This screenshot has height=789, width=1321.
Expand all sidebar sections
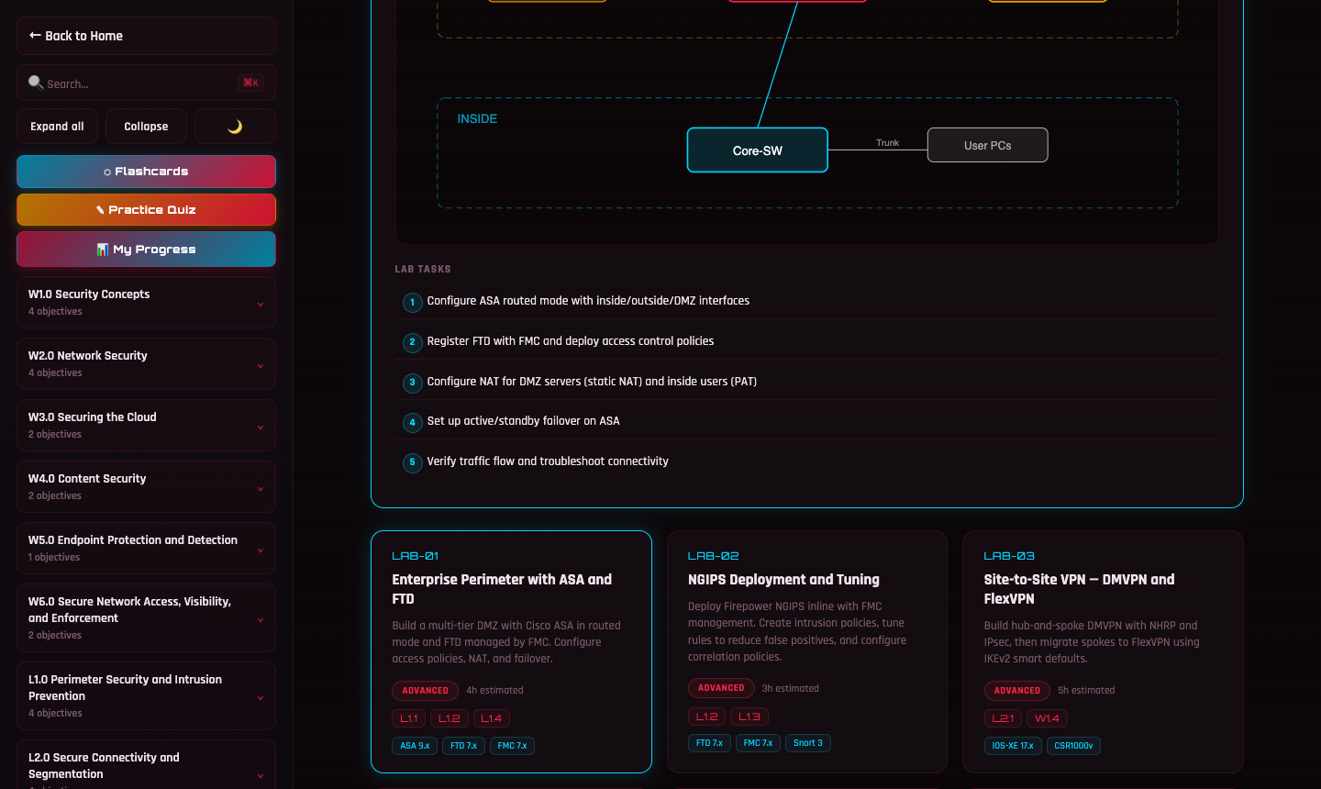click(57, 127)
